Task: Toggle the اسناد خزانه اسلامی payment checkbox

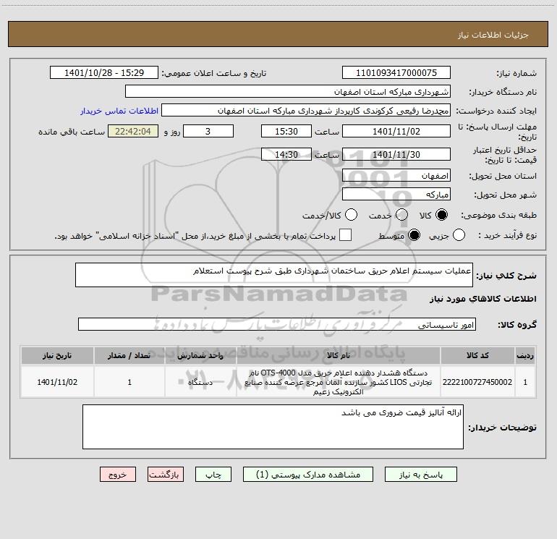Action: pyautogui.click(x=345, y=235)
